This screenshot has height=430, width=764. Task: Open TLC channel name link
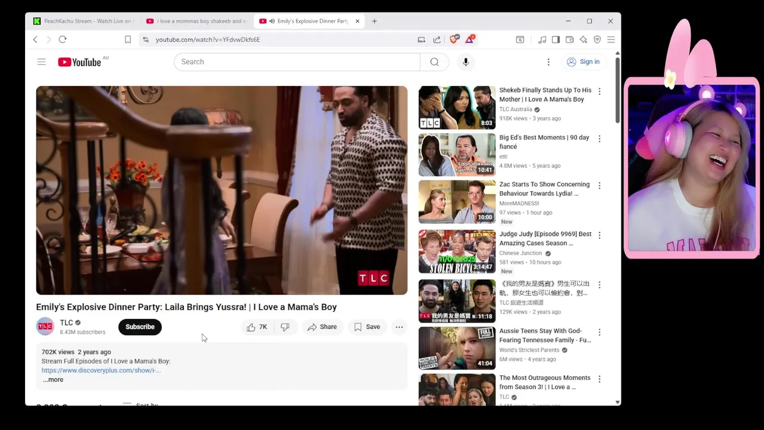[x=66, y=322]
